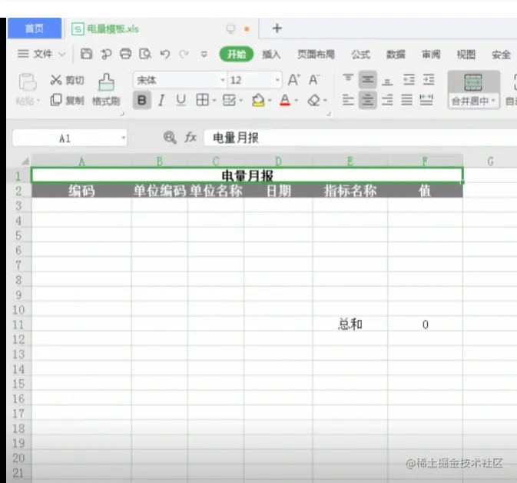
Task: Go to the 首页 home tab
Action: 35,28
